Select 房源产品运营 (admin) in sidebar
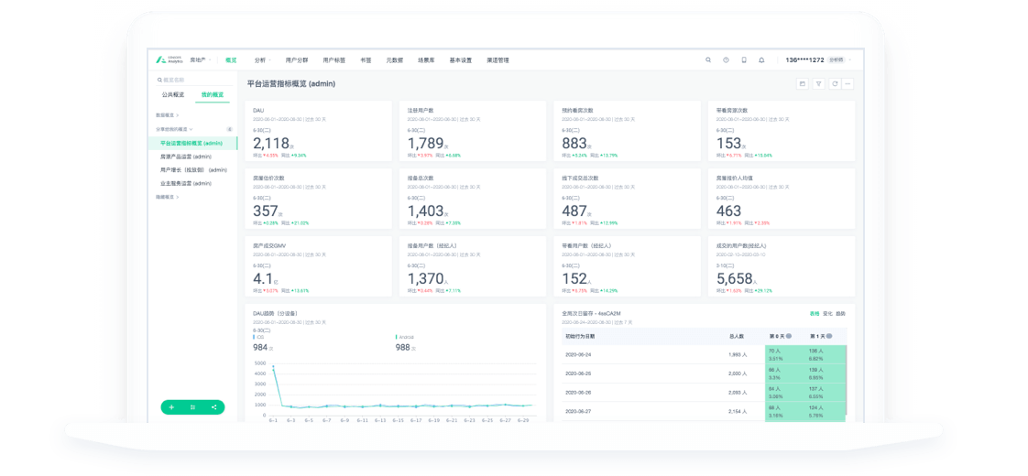Viewport: 1028px width, 476px height. pos(186,157)
